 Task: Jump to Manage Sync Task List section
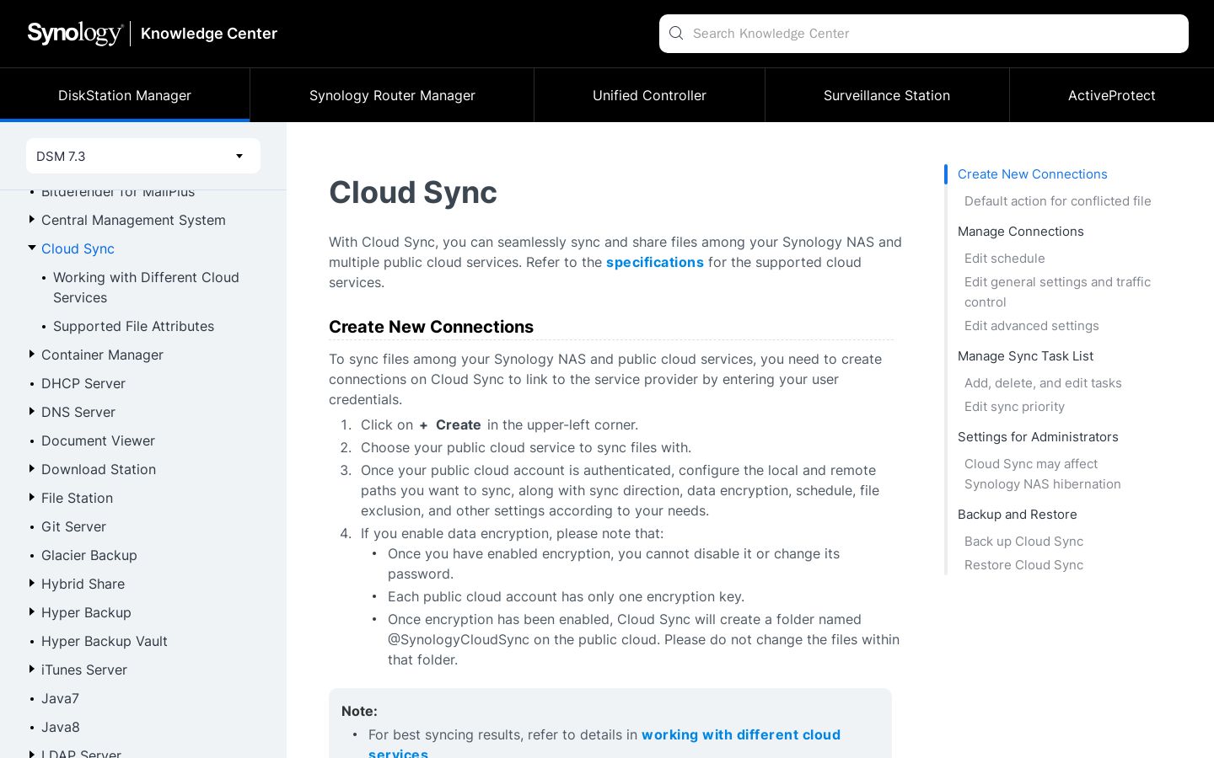coord(1026,356)
